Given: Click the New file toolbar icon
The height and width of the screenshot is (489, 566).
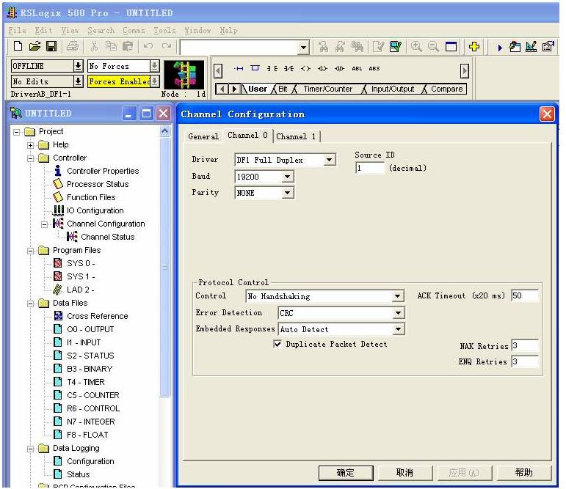Looking at the screenshot, I should click(x=18, y=46).
